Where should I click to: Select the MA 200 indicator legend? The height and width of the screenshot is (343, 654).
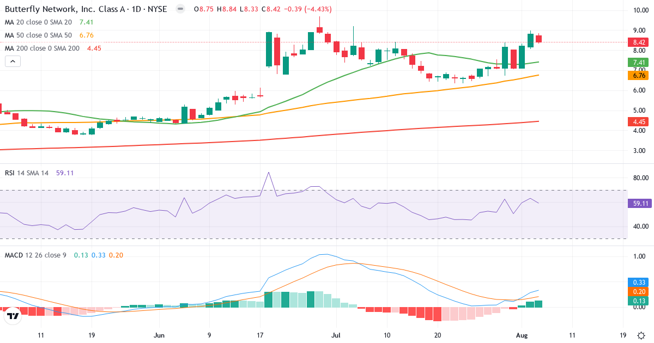pos(53,48)
